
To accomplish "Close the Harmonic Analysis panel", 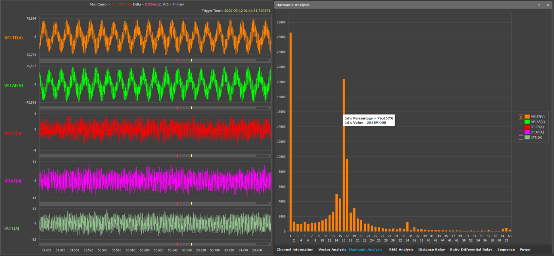I will 548,5.
